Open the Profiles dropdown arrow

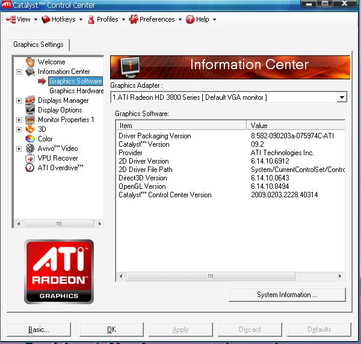[x=123, y=20]
